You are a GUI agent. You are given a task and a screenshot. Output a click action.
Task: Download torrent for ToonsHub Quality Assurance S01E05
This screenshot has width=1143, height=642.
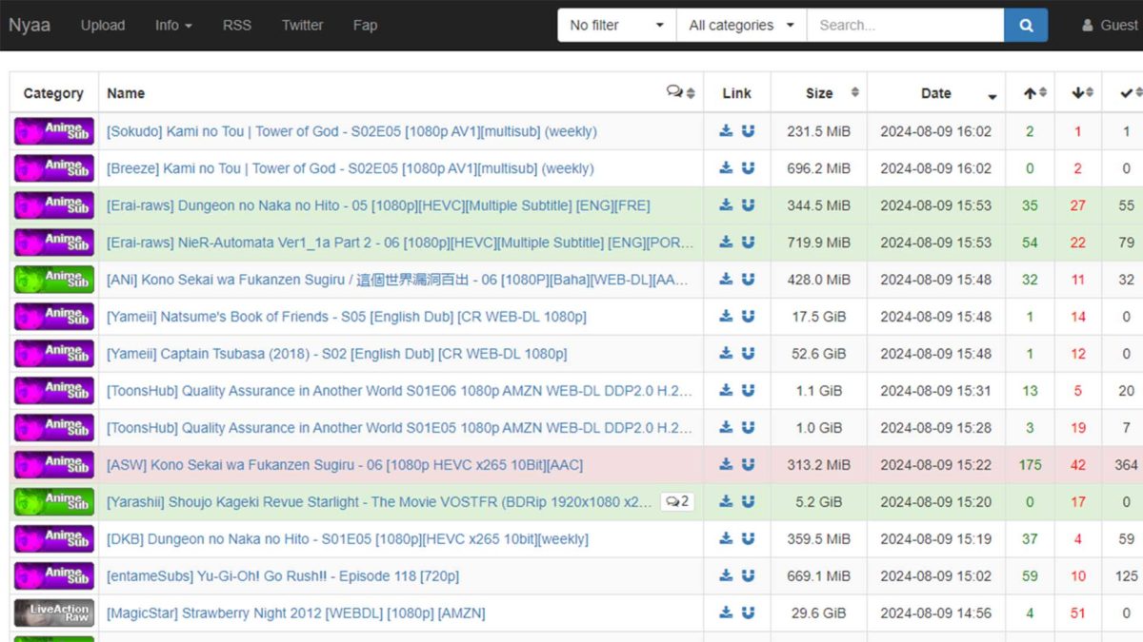click(726, 428)
